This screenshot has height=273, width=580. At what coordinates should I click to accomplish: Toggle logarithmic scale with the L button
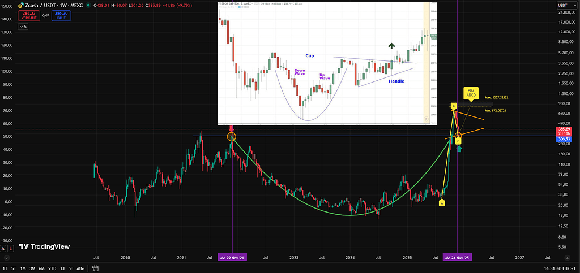click(10, 248)
